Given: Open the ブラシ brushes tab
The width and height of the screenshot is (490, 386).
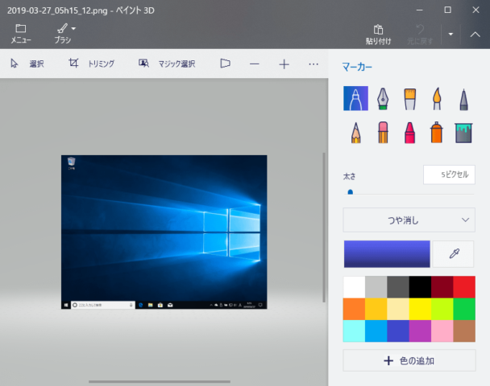Looking at the screenshot, I should click(63, 33).
